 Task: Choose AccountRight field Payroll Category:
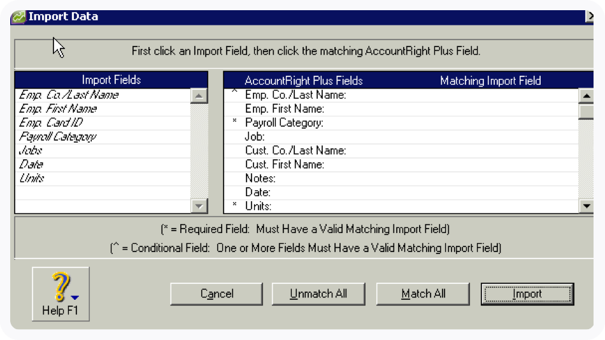pyautogui.click(x=401, y=123)
